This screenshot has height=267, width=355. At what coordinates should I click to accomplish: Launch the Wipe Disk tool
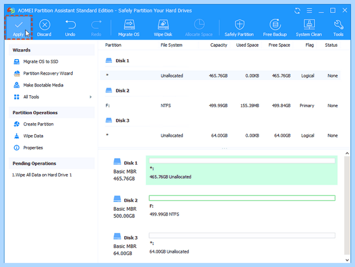coord(163,28)
